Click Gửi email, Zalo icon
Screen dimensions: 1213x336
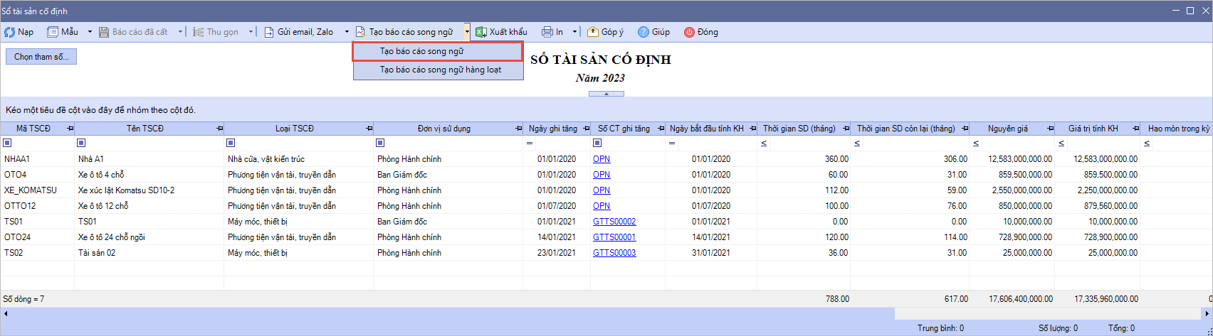(269, 32)
